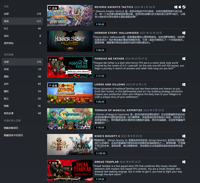
Task: Click Windows icon for Dread Templar
Action: point(184,162)
